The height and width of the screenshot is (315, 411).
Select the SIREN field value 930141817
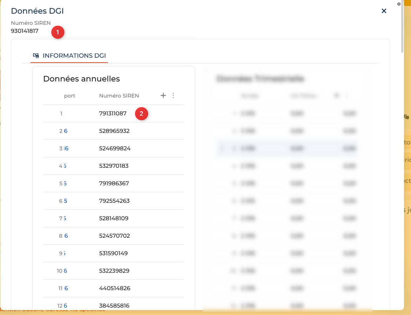click(25, 31)
